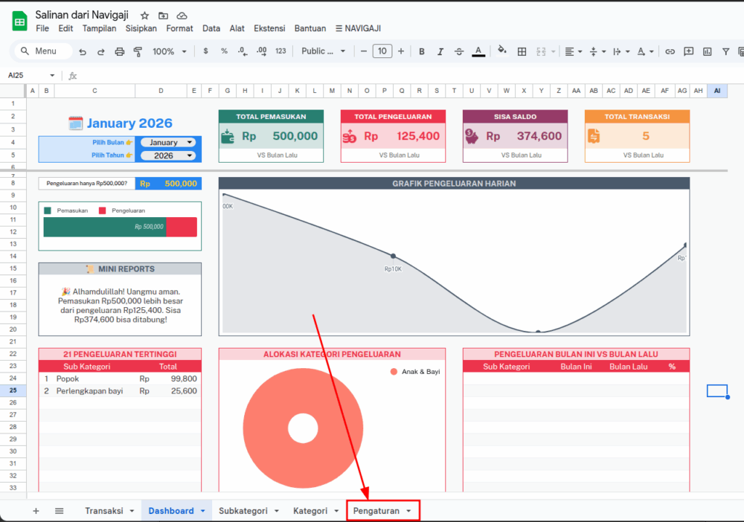Image resolution: width=744 pixels, height=522 pixels.
Task: Switch to the Pengaturan sheet tab
Action: coord(382,511)
